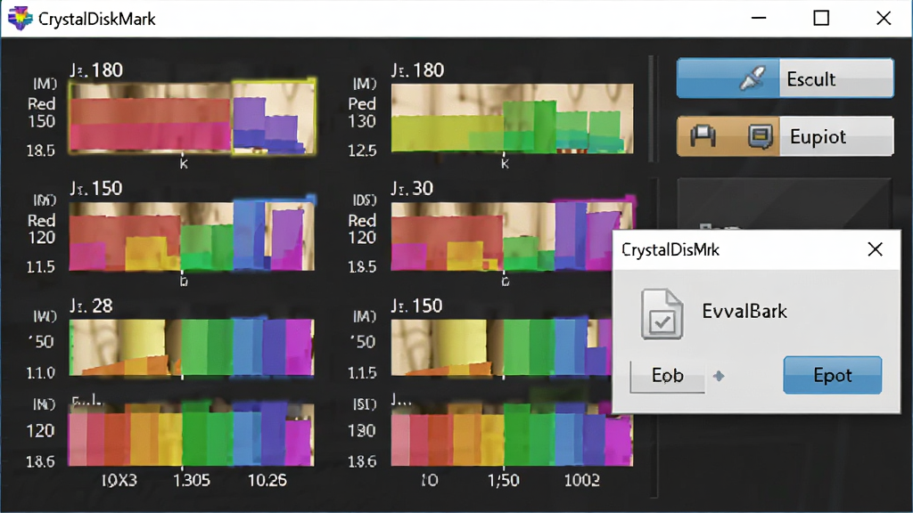Screen dimensions: 913x513
Task: Click the top-right chart labeled Ped 130
Action: [512, 118]
